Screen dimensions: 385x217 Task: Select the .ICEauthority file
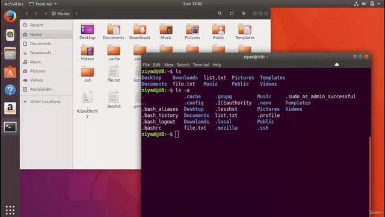[x=87, y=104]
